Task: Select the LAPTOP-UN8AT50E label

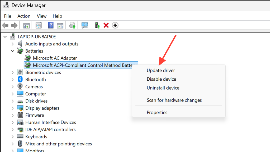Action: click(37, 36)
